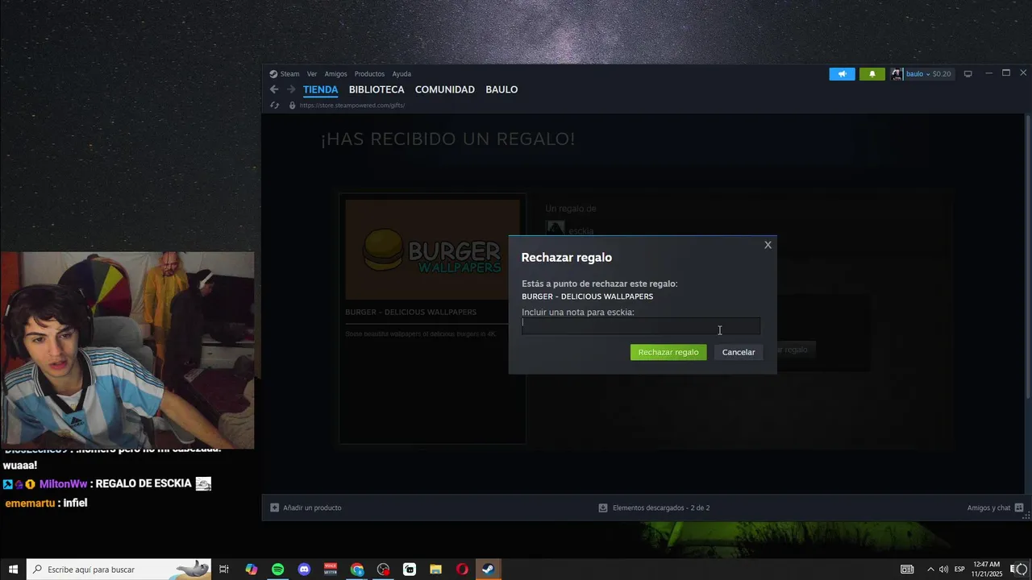Image resolution: width=1032 pixels, height=580 pixels.
Task: Click ememartu username in the chat overlay
Action: (x=30, y=503)
